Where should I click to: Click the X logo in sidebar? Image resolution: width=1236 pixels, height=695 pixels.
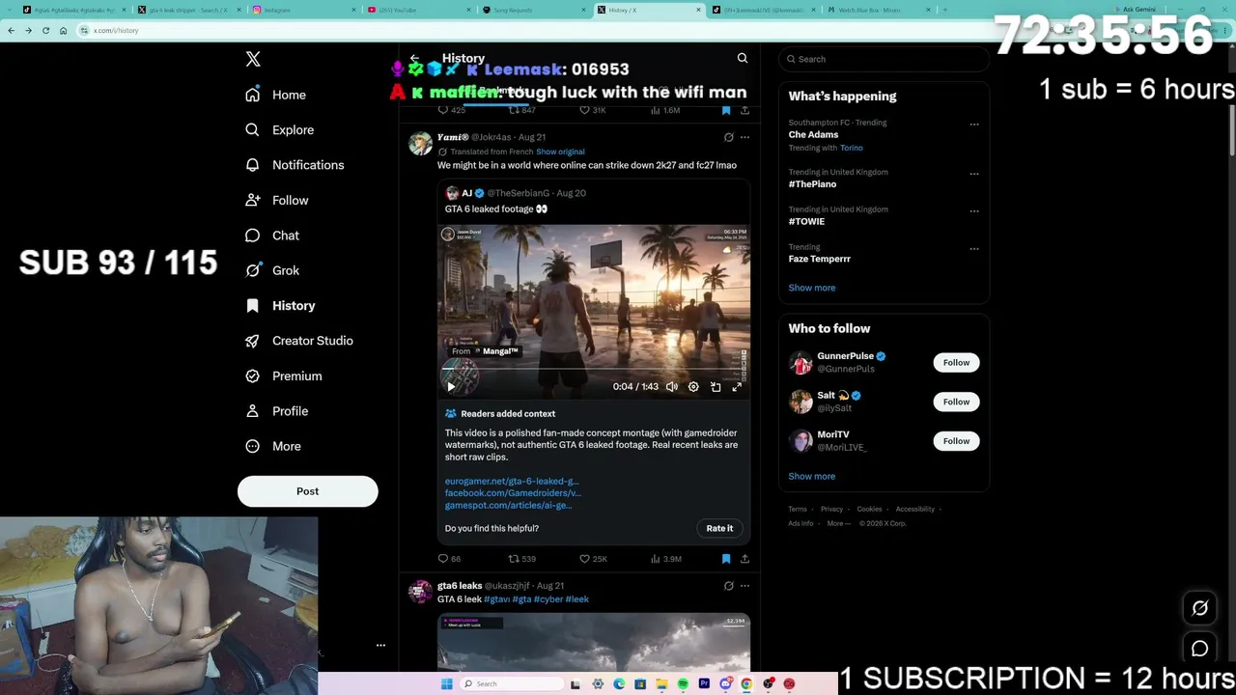click(x=253, y=59)
